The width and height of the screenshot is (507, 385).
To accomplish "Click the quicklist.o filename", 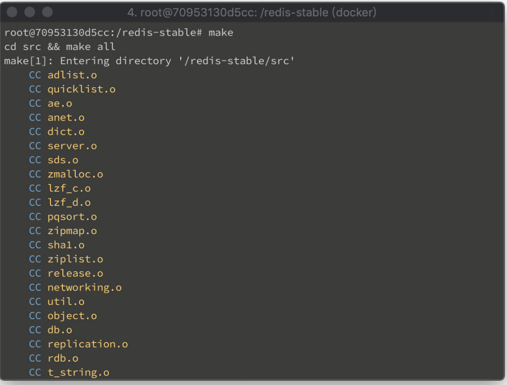I will coord(82,89).
